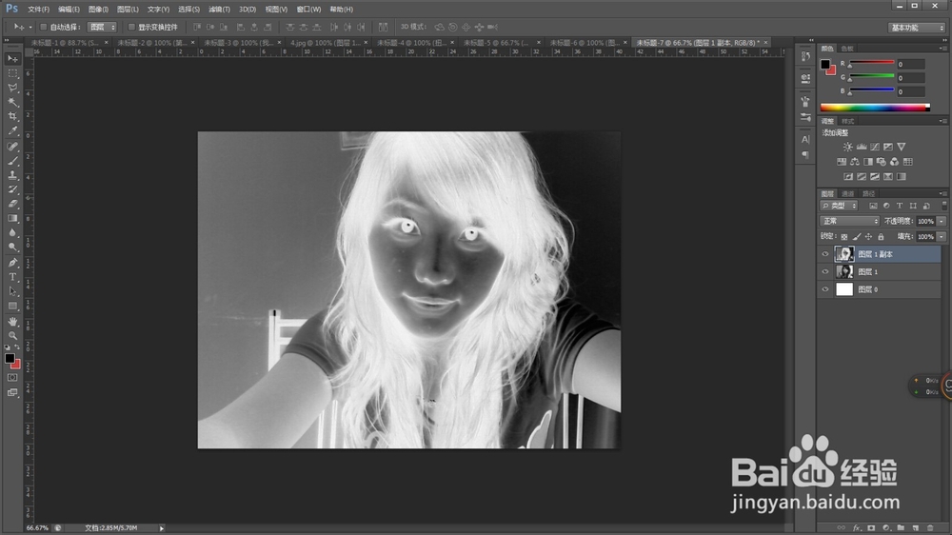Select the Pen tool
The width and height of the screenshot is (952, 535).
[12, 263]
